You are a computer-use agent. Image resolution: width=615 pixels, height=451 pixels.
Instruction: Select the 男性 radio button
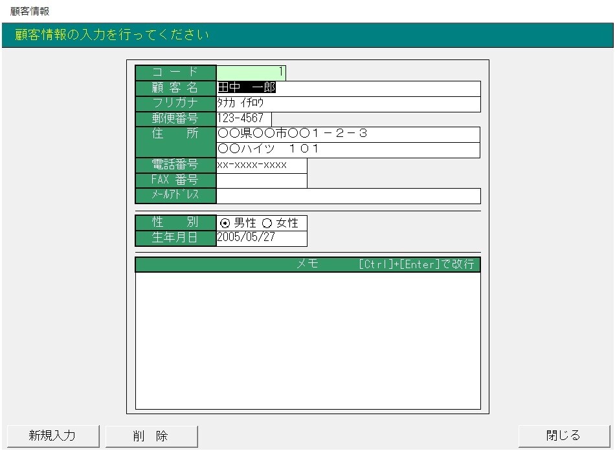225,224
